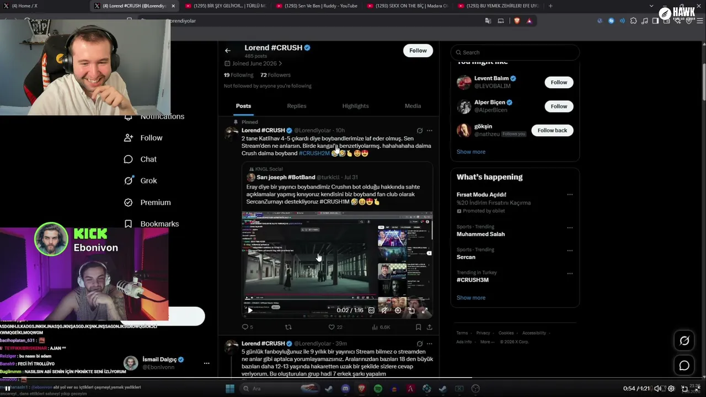706x397 pixels.
Task: Click the Brave Rewards triangle icon
Action: [x=529, y=21]
